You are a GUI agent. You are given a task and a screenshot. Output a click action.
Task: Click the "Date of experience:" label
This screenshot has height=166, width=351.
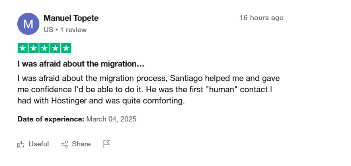(51, 119)
